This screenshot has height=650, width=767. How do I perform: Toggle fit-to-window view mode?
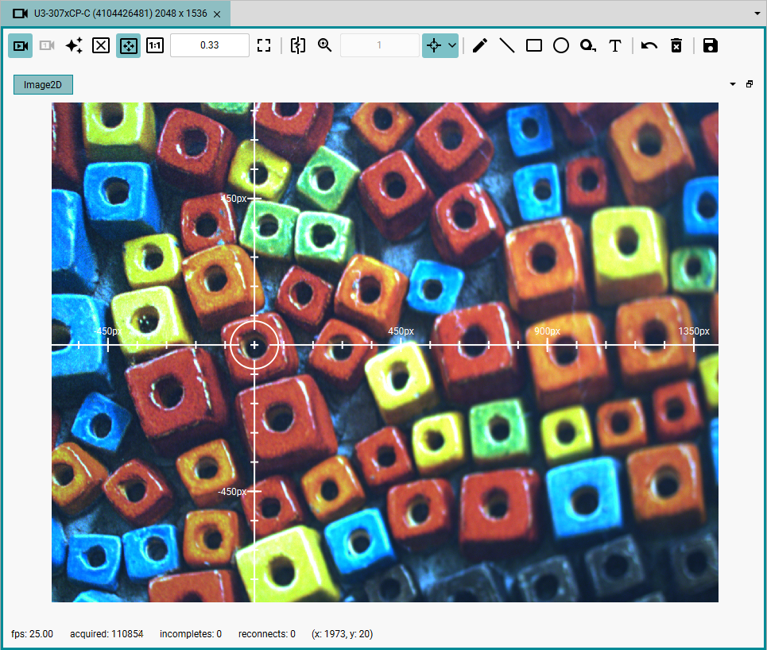tap(128, 46)
